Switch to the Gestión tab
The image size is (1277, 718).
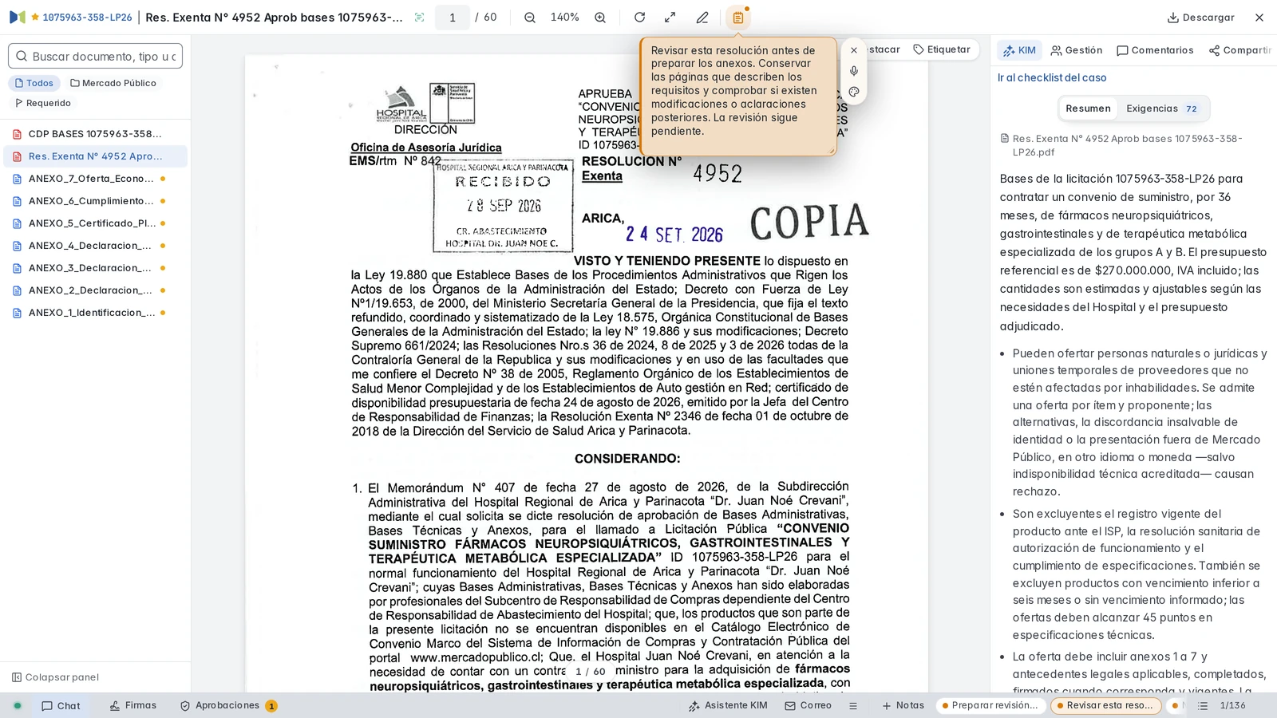click(x=1077, y=50)
